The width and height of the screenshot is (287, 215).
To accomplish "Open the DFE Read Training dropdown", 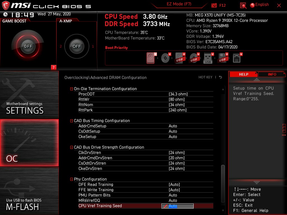I will coord(174,184).
